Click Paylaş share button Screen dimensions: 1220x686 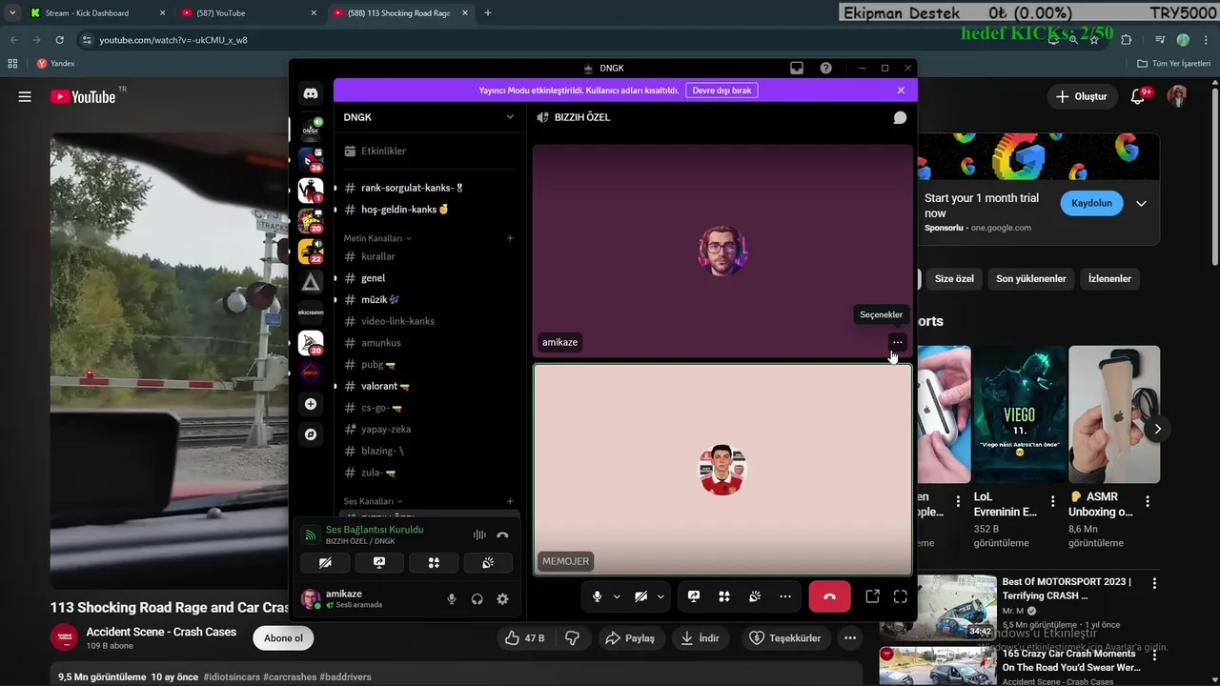(631, 638)
